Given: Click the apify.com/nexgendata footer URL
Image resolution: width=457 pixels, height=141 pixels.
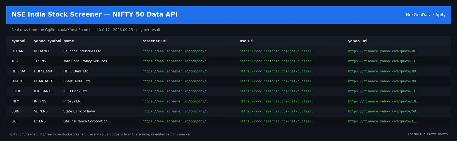Looking at the screenshot, I should (47, 134).
